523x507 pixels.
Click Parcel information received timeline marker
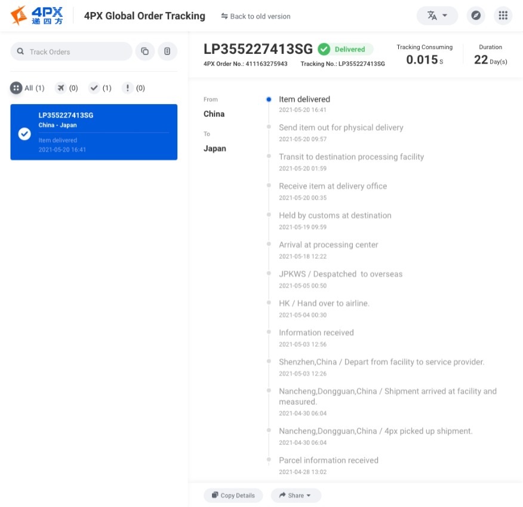[269, 460]
